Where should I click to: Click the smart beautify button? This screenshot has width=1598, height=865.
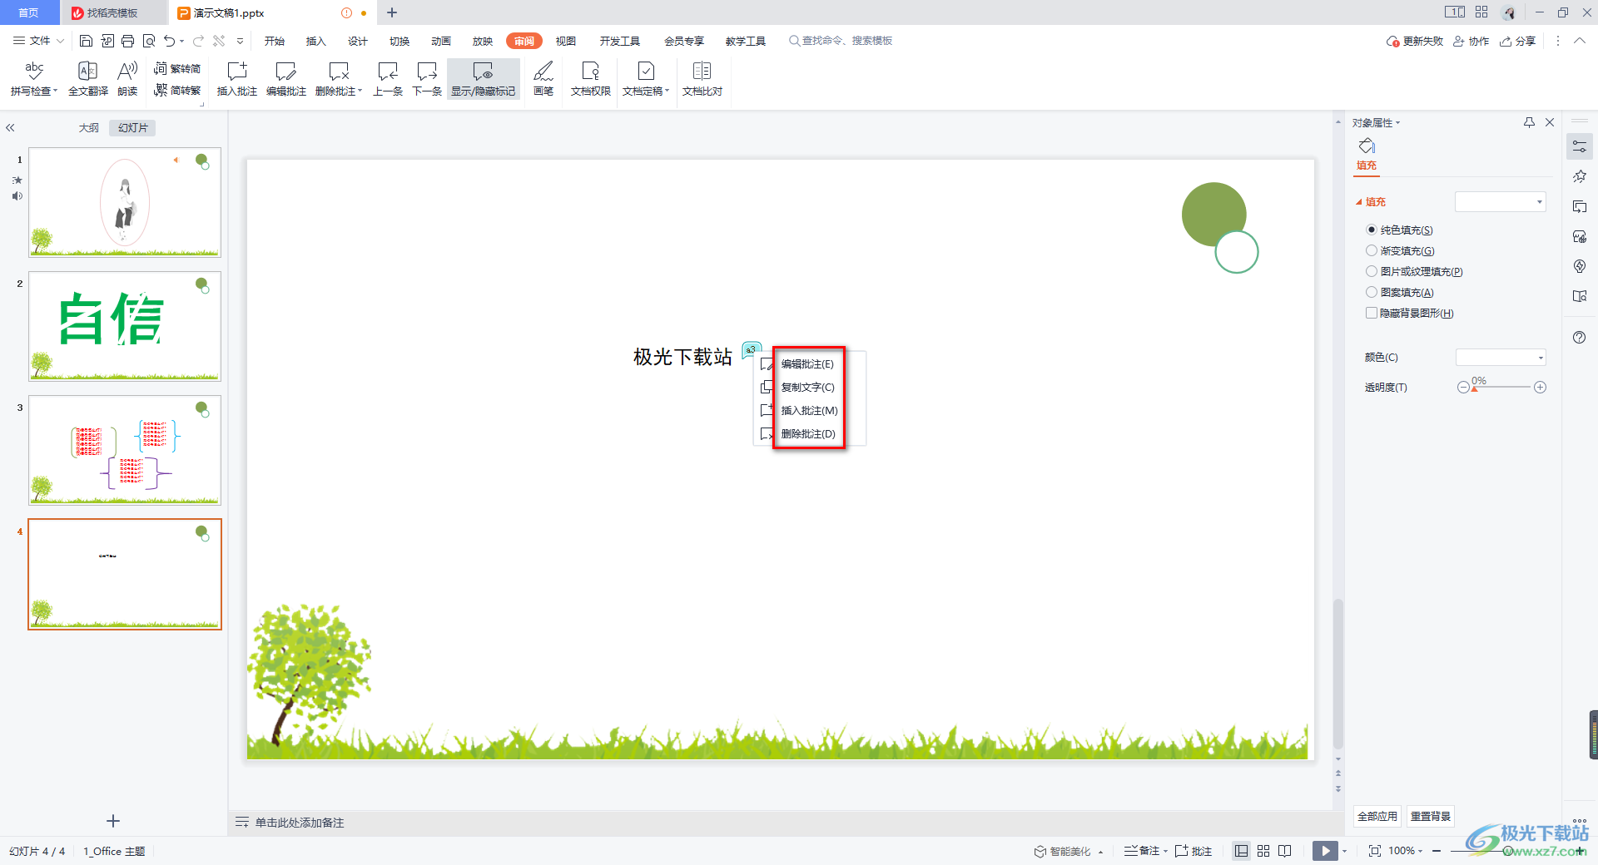pyautogui.click(x=1063, y=851)
